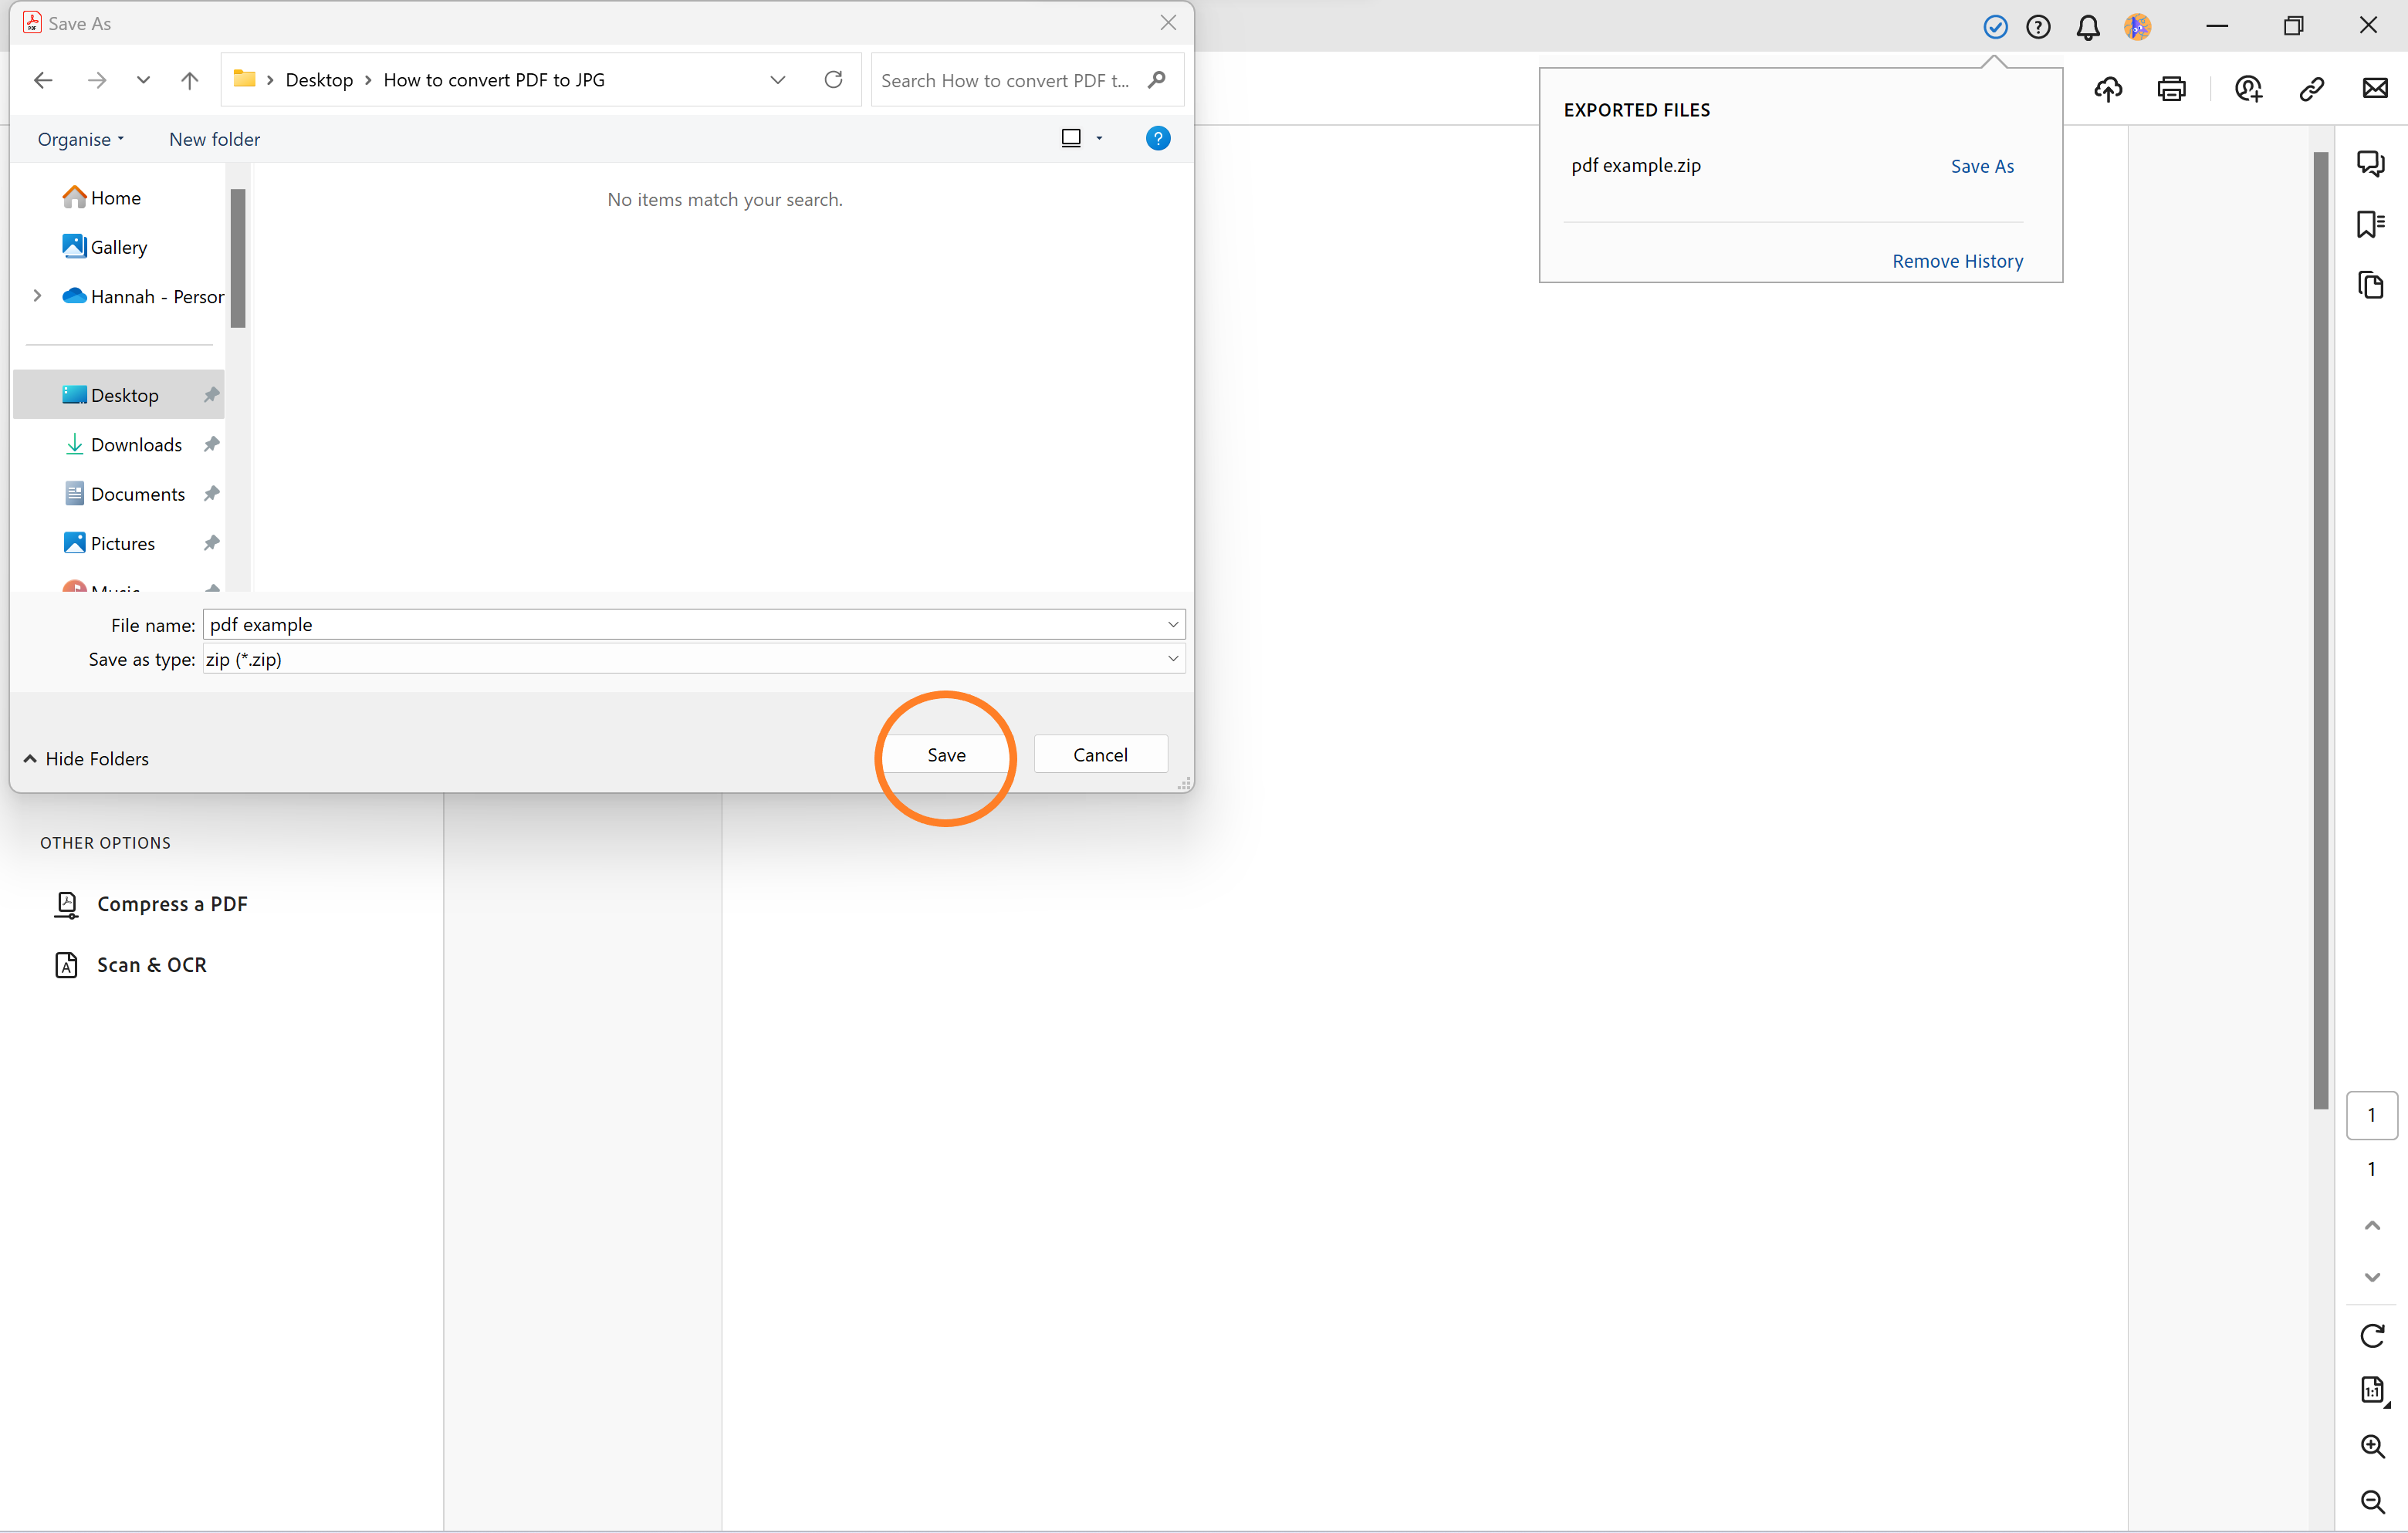Click the navigation pane scrollbar
This screenshot has width=2408, height=1533.
tap(238, 258)
